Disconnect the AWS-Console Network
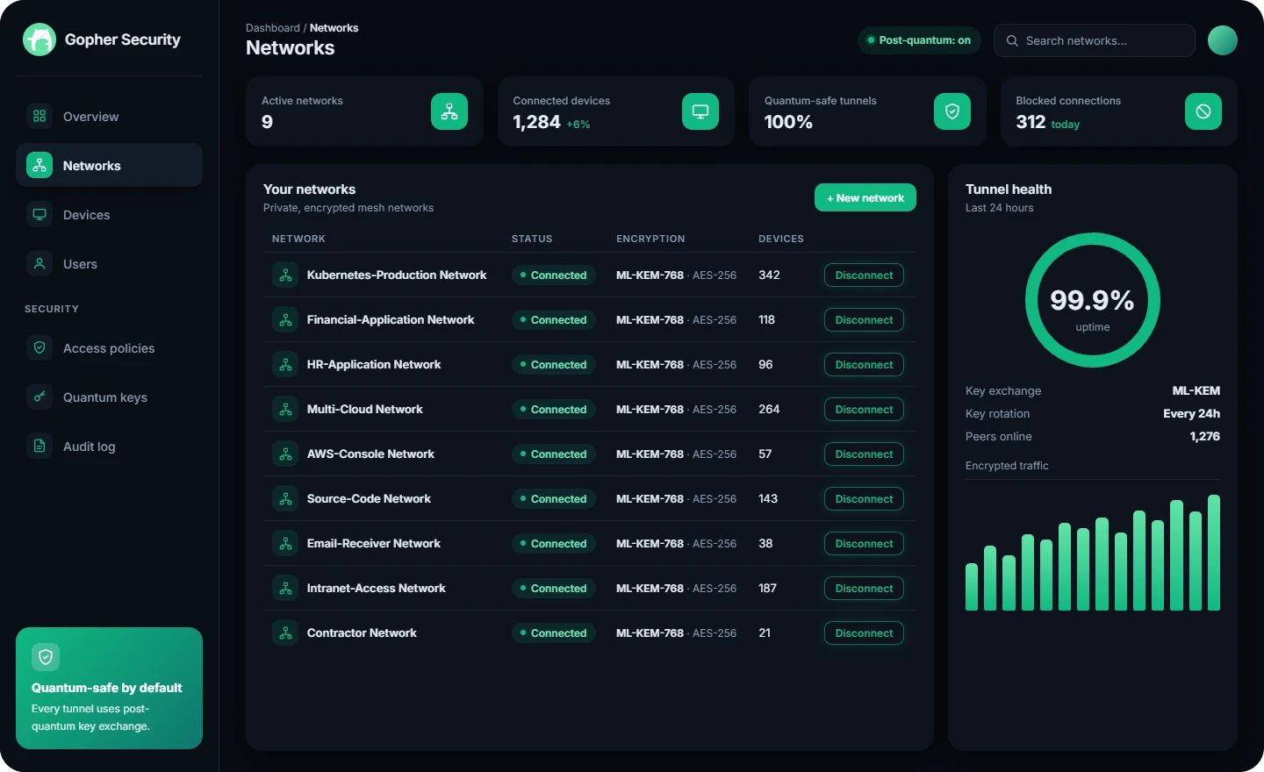This screenshot has width=1264, height=772. (x=864, y=454)
